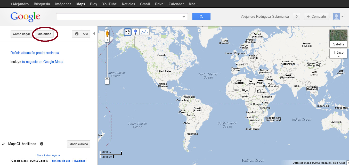
Task: Open the search box suggestions dropdown arrow
Action: point(184,16)
